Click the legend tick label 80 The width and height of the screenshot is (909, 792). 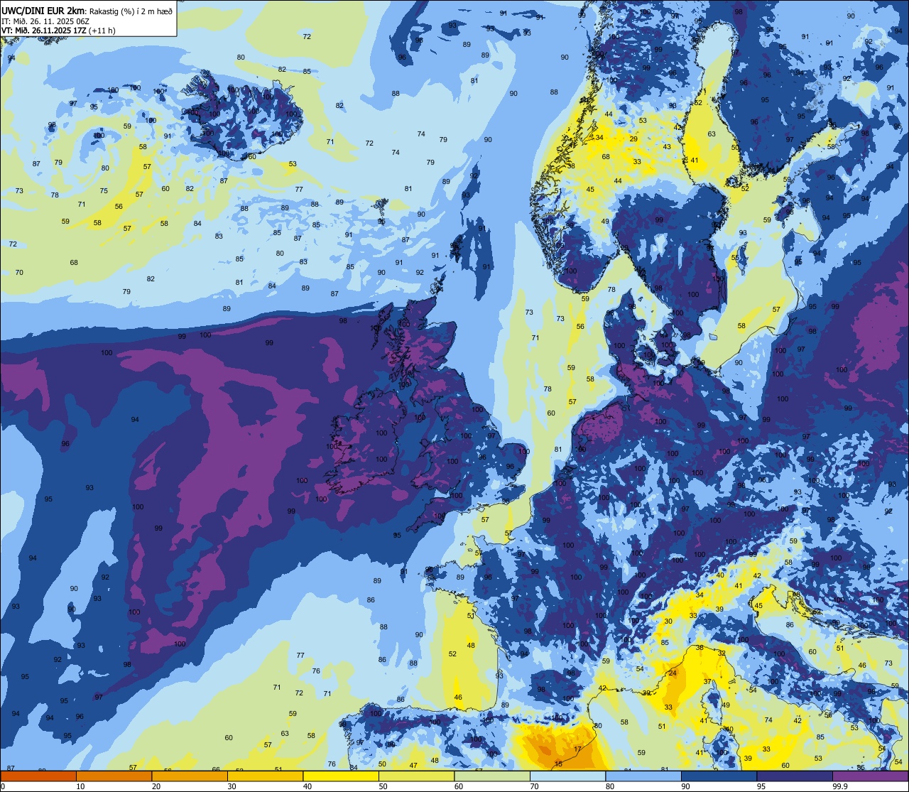[610, 786]
